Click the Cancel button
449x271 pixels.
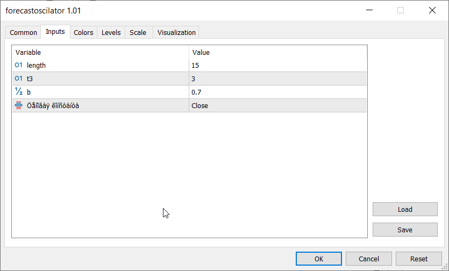click(x=369, y=259)
